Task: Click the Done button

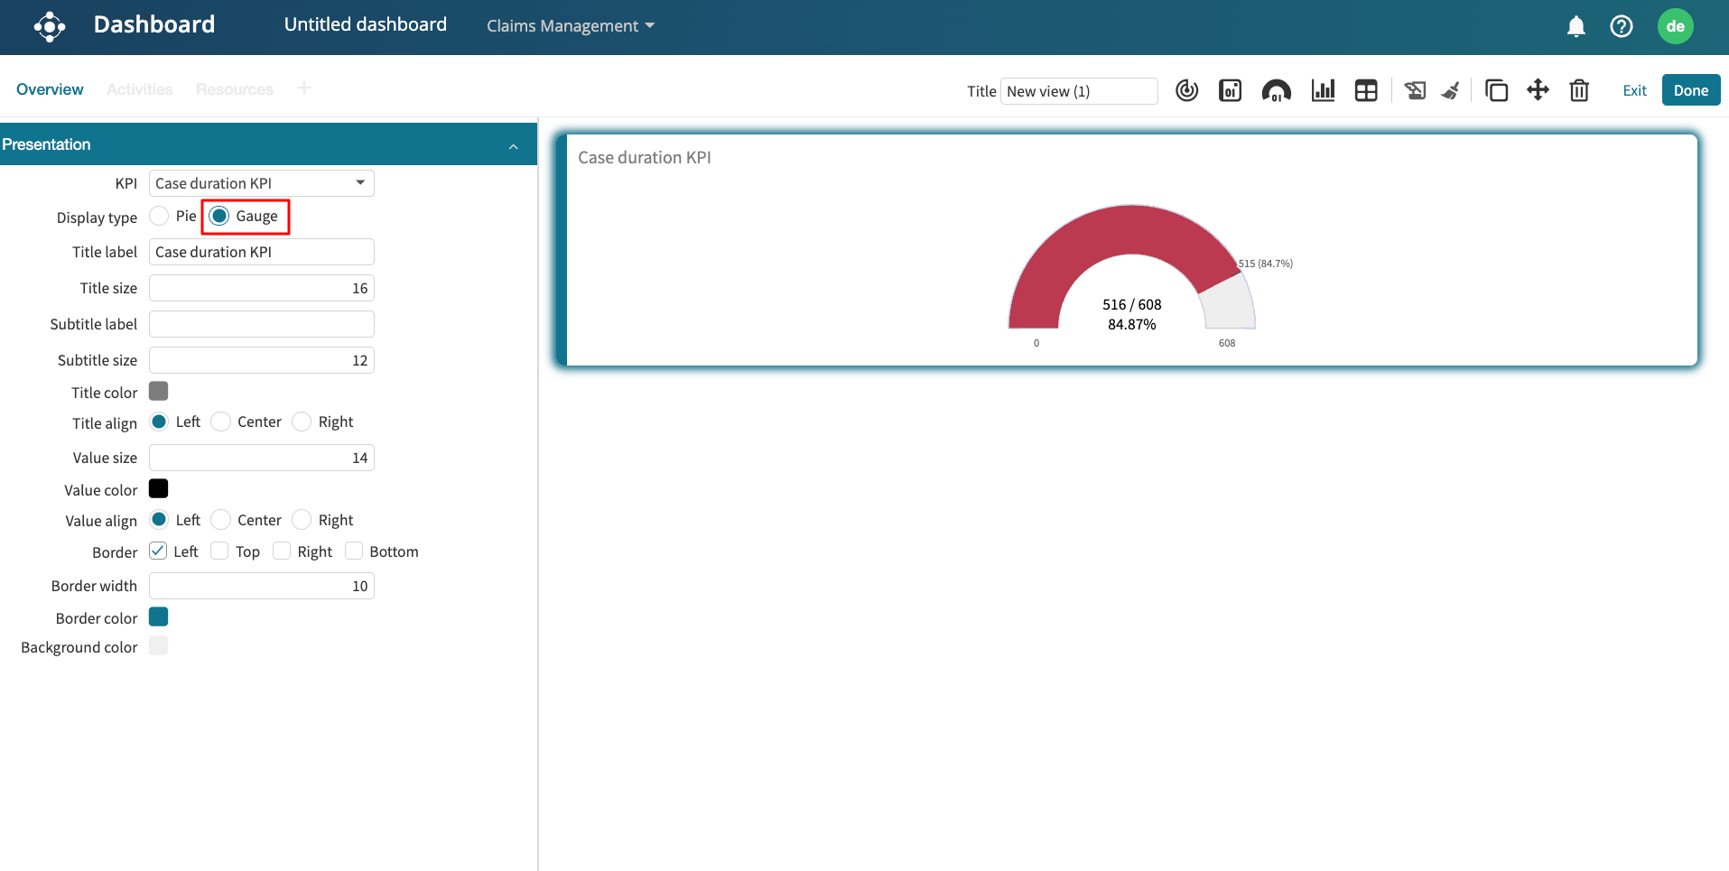Action: pyautogui.click(x=1690, y=90)
